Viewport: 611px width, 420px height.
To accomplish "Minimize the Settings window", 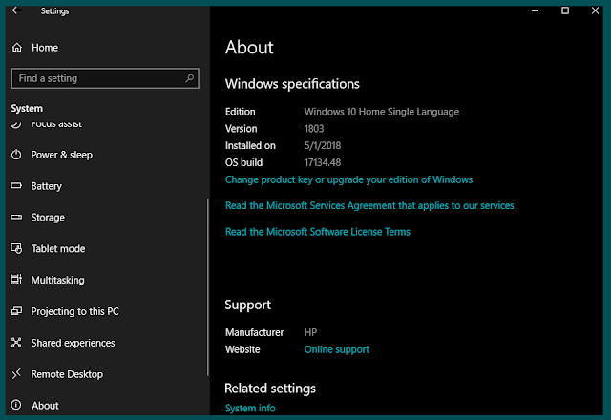I will tap(535, 10).
